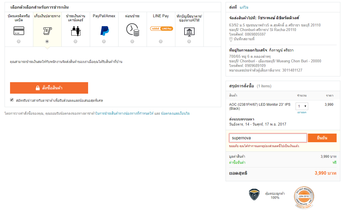
Task: Click the voucher code input field
Action: 268,138
